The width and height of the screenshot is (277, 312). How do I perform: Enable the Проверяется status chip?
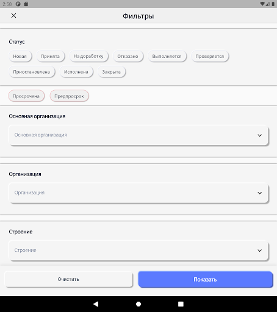click(210, 56)
